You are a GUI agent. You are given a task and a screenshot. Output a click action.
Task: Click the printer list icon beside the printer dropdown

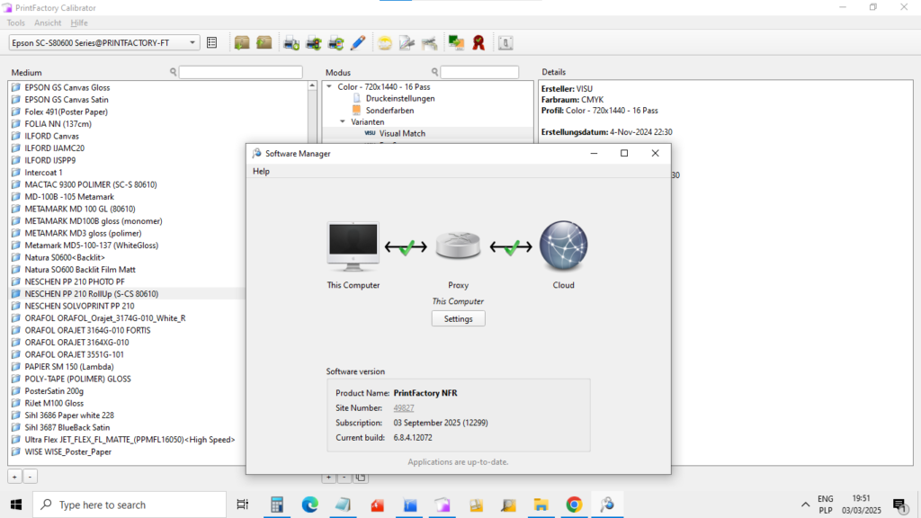[x=212, y=41]
